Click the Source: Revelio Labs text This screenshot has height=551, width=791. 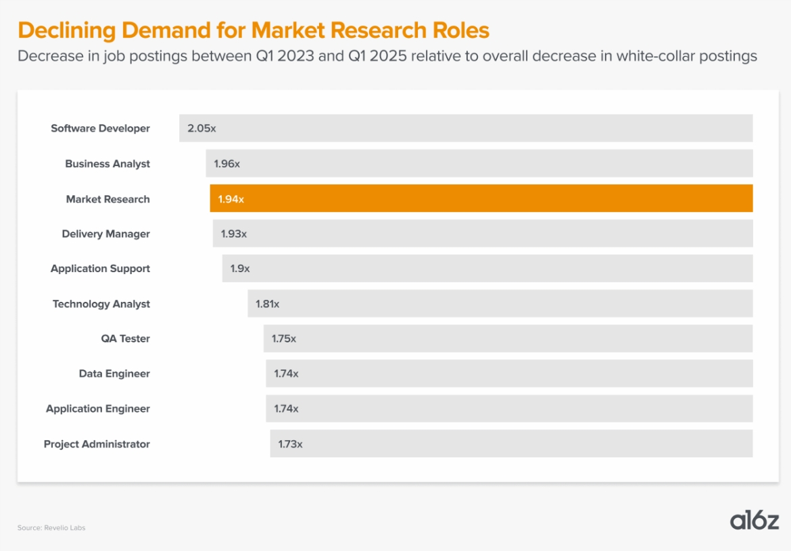51,527
